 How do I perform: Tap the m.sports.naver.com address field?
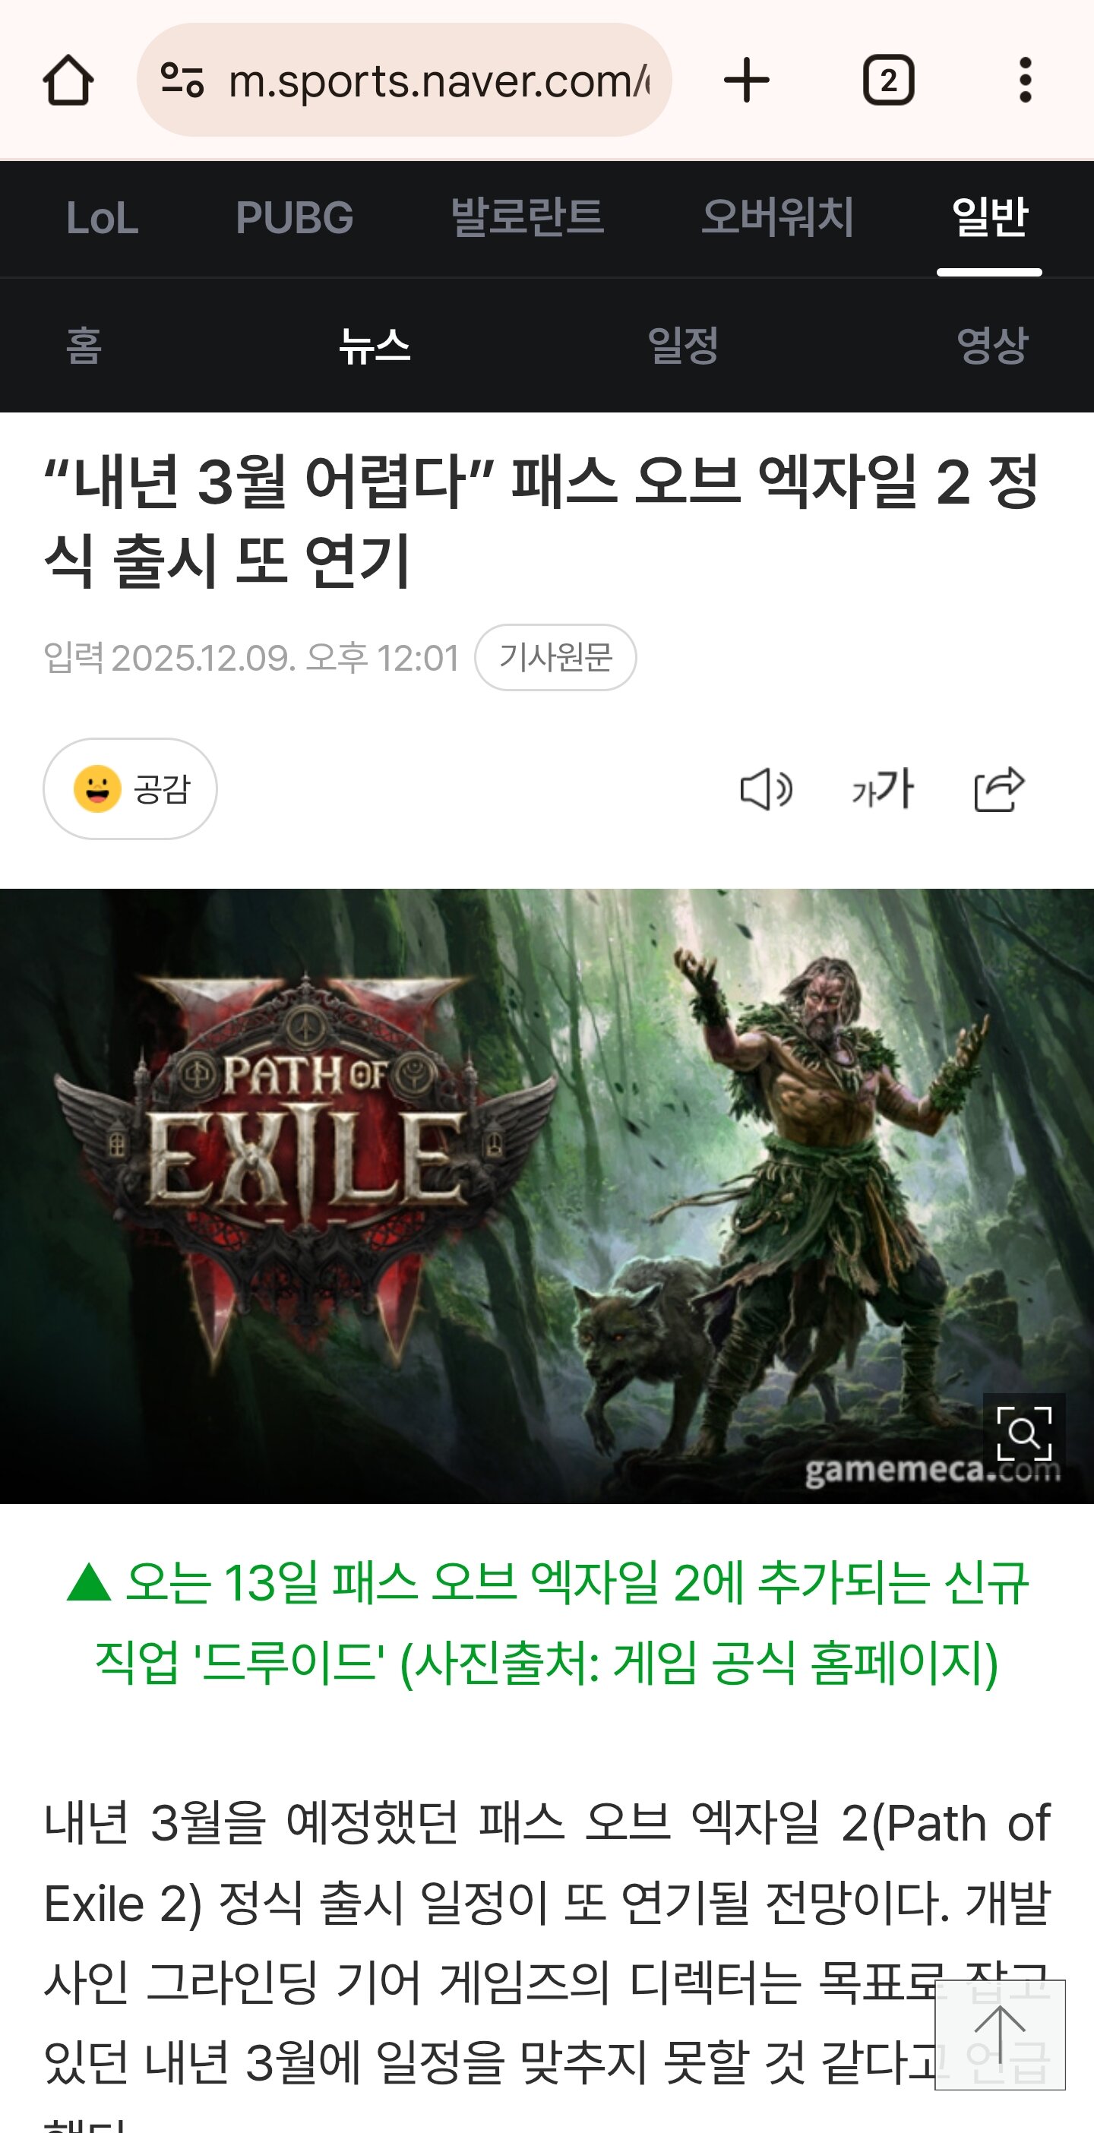(404, 81)
